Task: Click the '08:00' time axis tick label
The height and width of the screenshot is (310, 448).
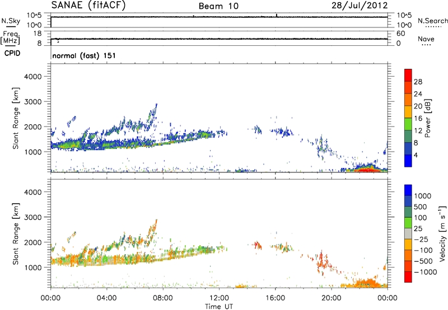Action: (163, 298)
